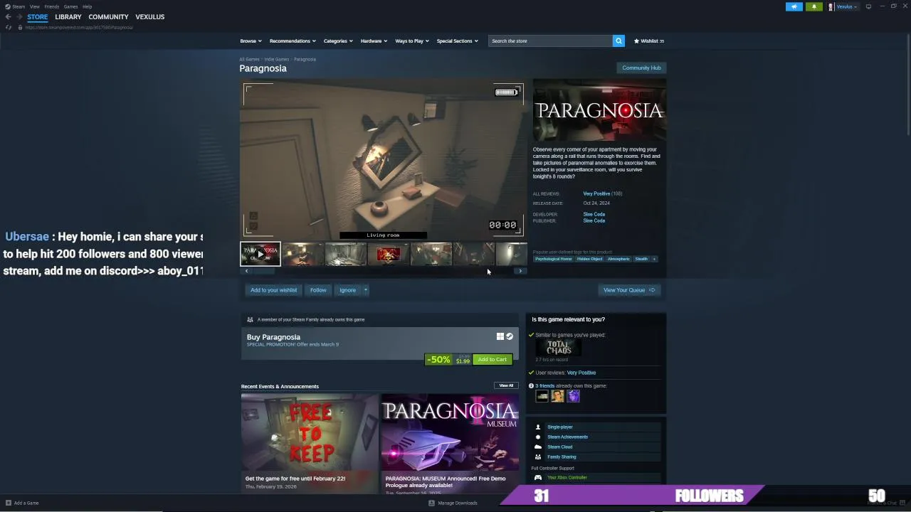
Task: Click the Ignore button
Action: coord(347,290)
